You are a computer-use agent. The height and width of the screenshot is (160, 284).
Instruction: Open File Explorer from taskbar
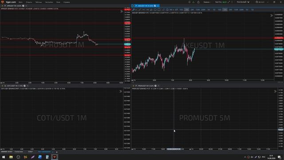pyautogui.click(x=11, y=157)
